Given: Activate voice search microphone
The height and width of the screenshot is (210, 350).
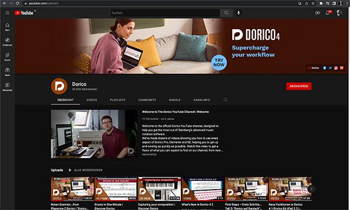Looking at the screenshot, I should point(239,13).
